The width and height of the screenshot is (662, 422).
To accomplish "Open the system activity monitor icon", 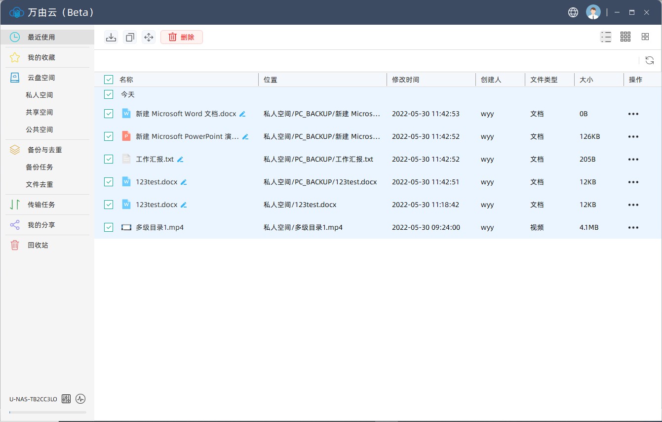I will pyautogui.click(x=80, y=399).
